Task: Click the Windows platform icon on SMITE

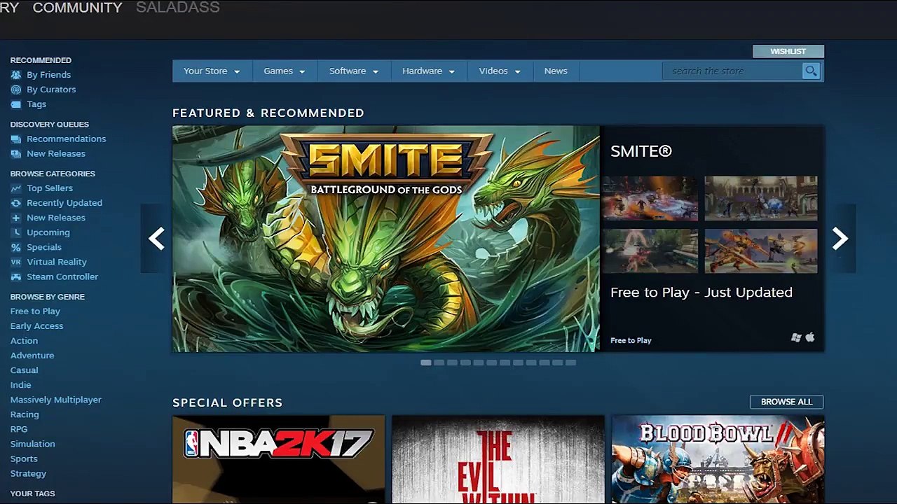Action: coord(796,337)
